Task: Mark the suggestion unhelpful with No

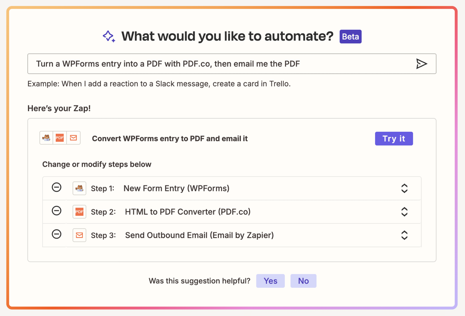Action: click(303, 281)
